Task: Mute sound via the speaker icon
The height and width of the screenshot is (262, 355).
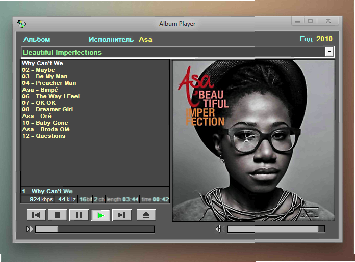Action: click(x=218, y=229)
